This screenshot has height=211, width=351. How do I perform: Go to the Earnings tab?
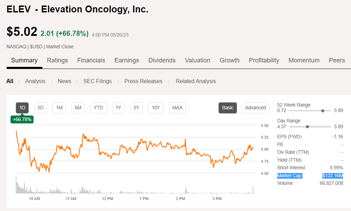tap(127, 60)
